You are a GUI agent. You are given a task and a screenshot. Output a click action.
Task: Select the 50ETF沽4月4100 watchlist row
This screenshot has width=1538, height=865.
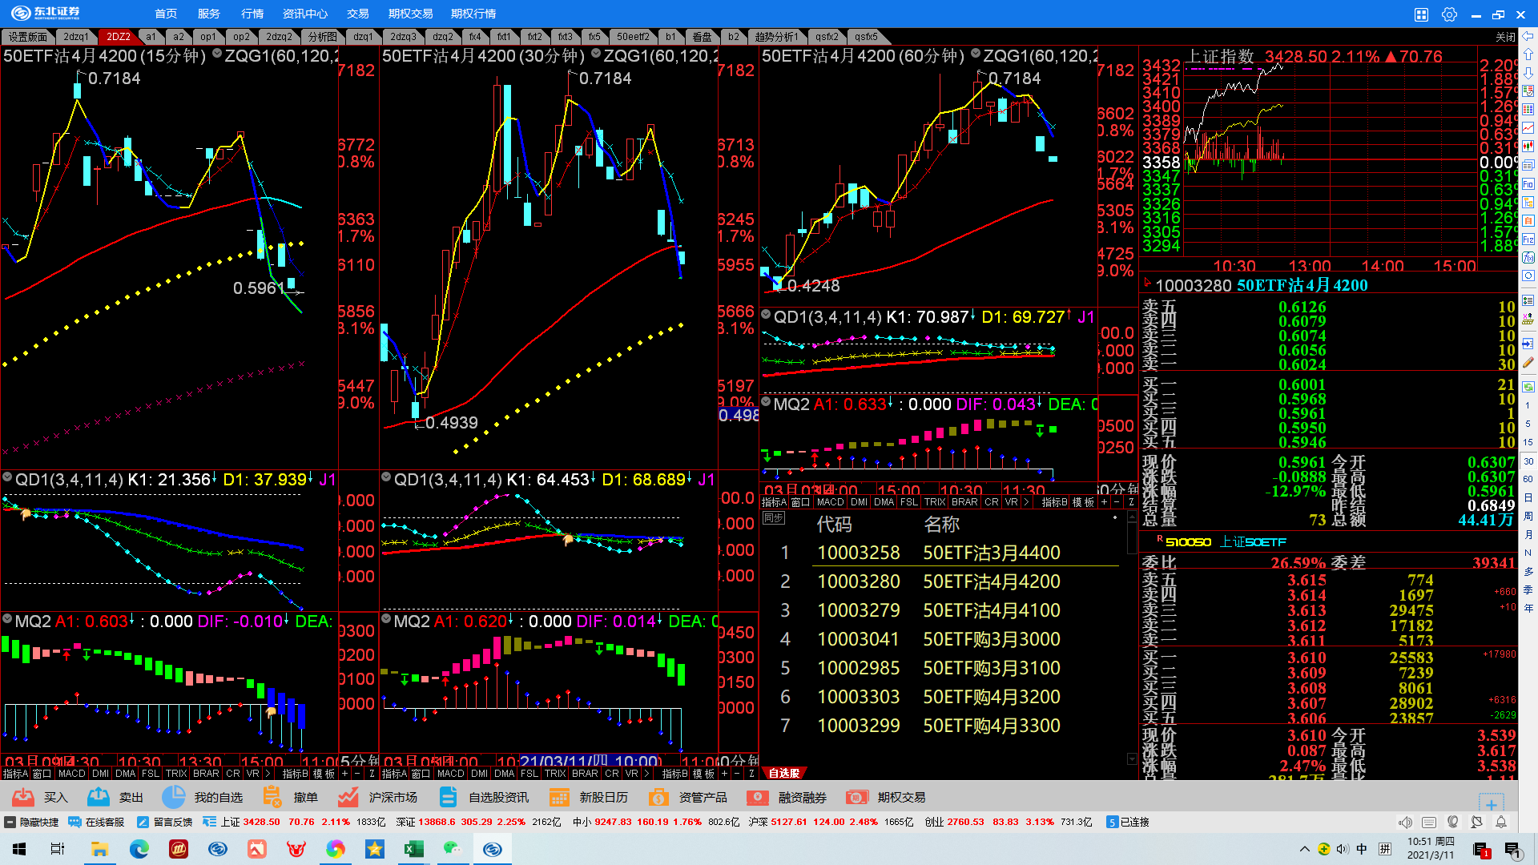tap(991, 610)
